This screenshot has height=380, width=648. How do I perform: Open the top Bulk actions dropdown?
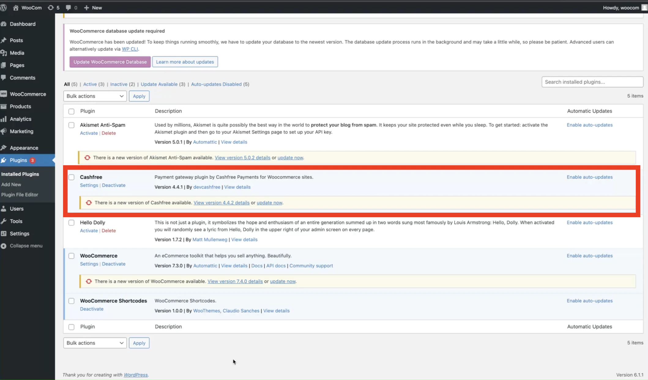tap(95, 96)
